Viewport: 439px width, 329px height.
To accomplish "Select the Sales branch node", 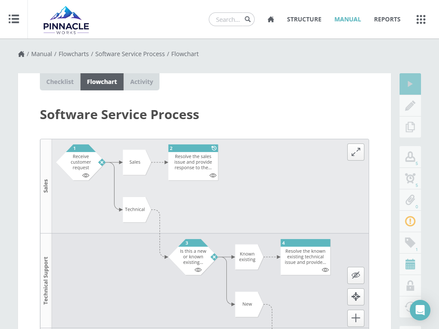I will (137, 162).
